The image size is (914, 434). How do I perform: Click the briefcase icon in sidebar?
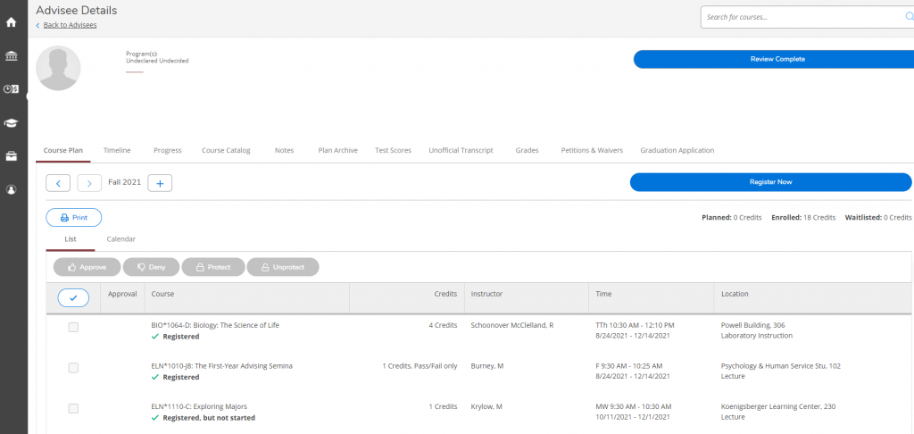pyautogui.click(x=12, y=156)
